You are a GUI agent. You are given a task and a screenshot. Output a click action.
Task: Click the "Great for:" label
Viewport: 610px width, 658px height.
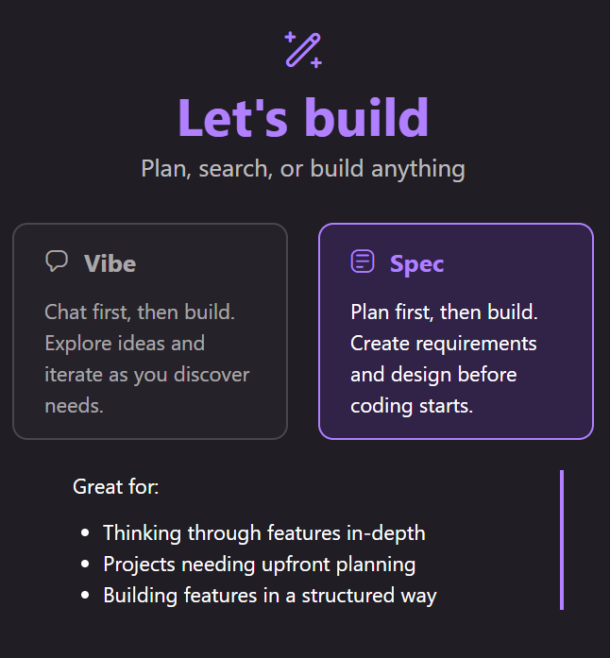(x=116, y=487)
